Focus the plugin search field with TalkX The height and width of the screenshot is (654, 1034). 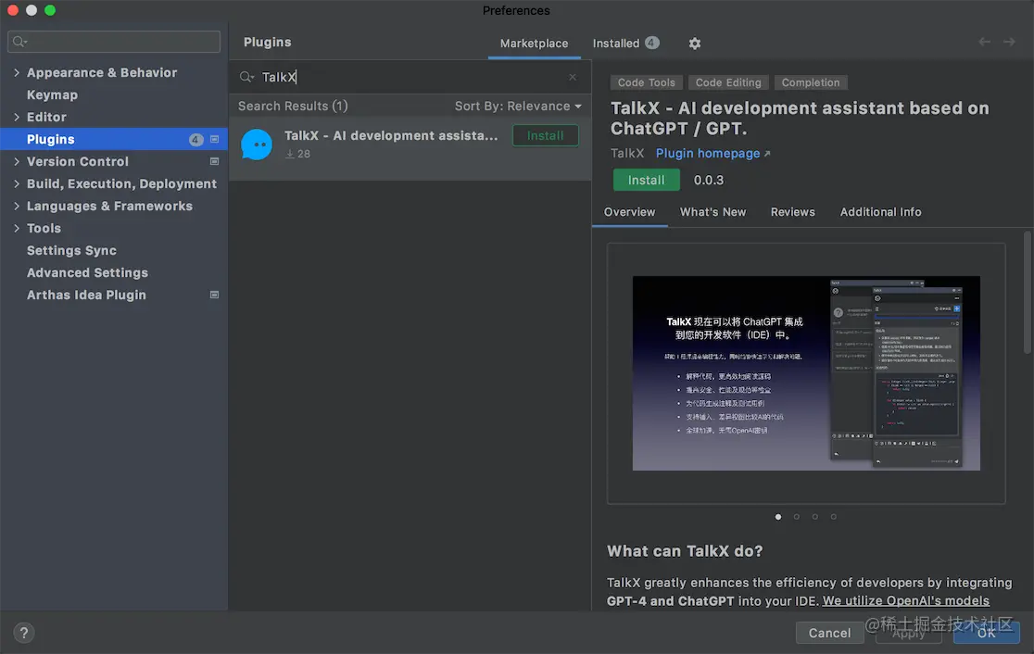pyautogui.click(x=409, y=77)
